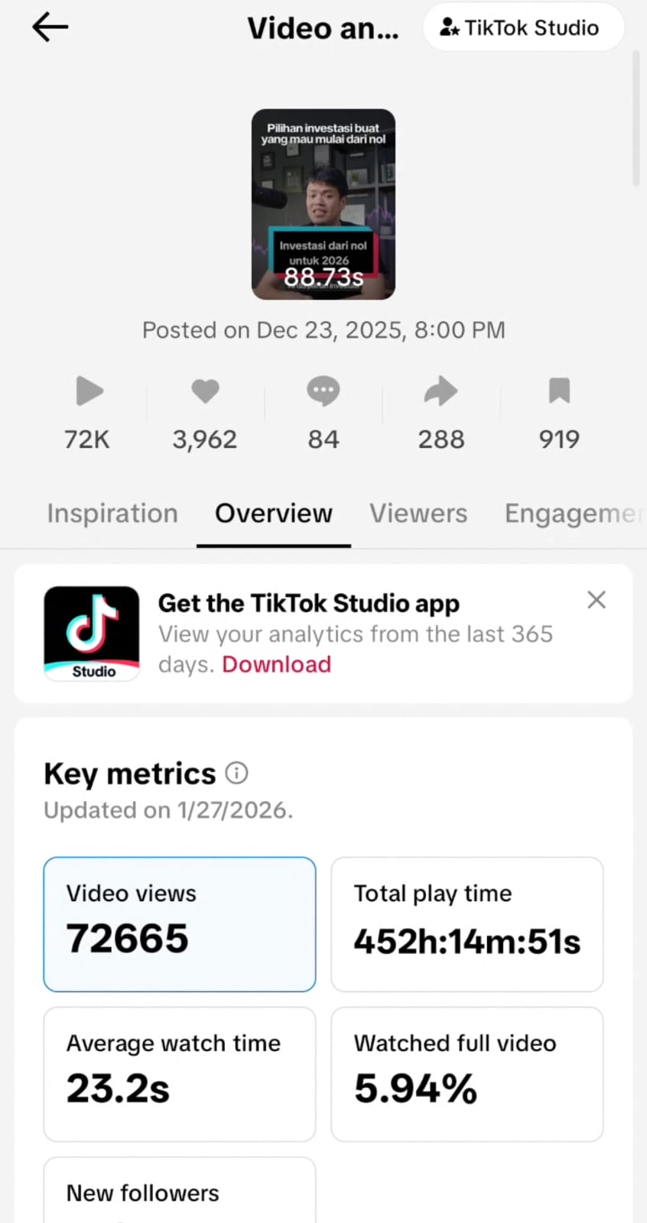The height and width of the screenshot is (1223, 647).
Task: Switch to the Inspiration tab
Action: [112, 514]
